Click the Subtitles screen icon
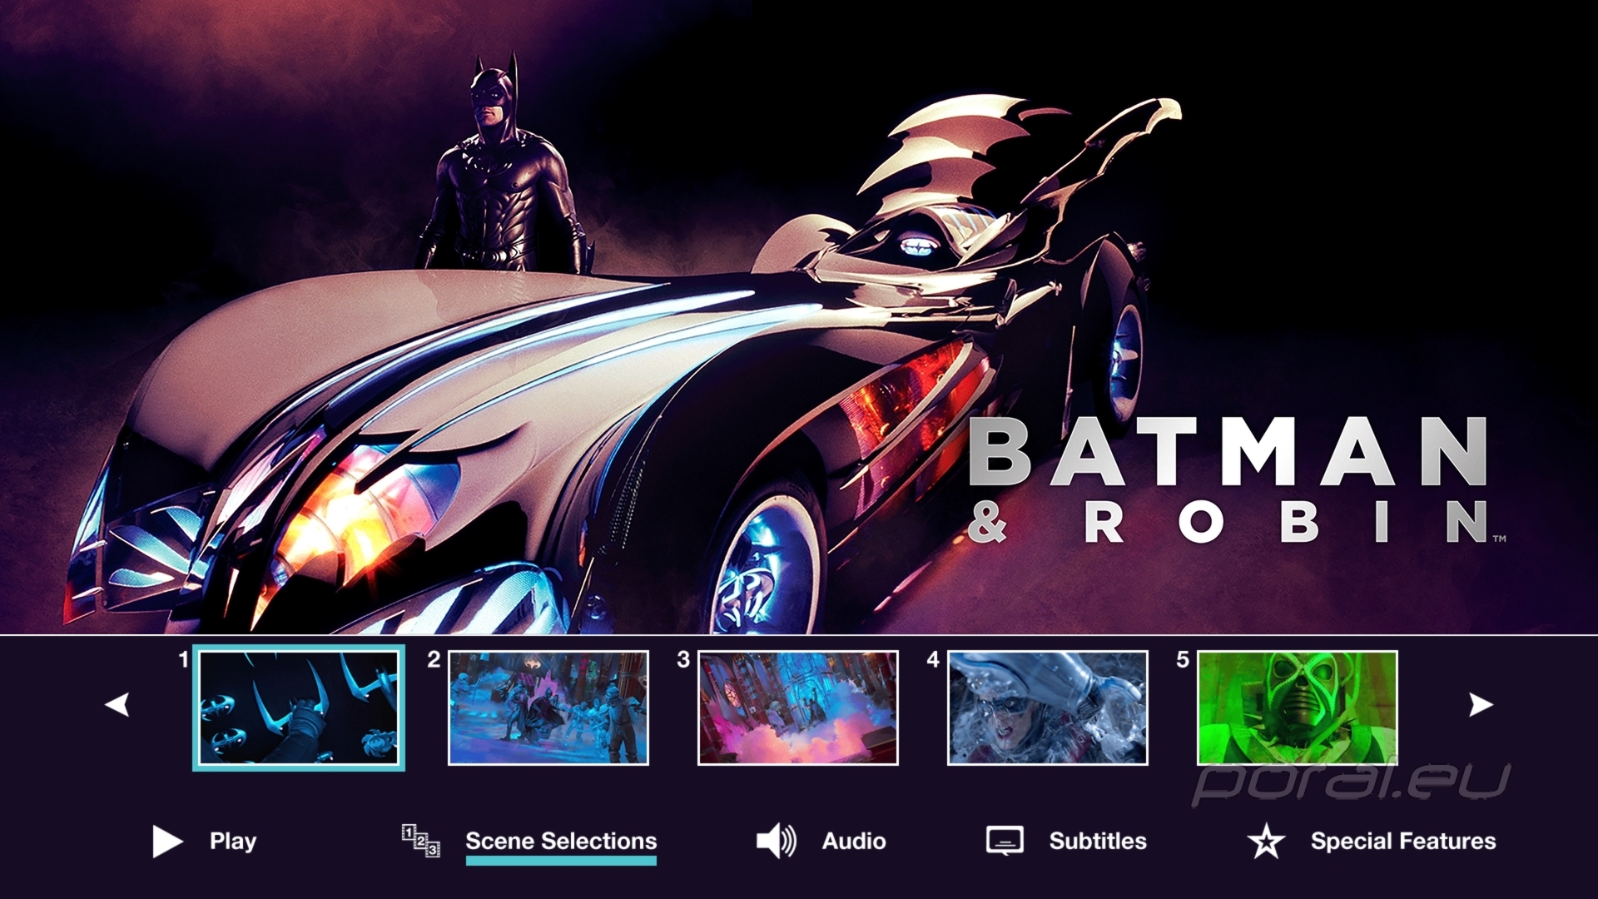 (1005, 841)
